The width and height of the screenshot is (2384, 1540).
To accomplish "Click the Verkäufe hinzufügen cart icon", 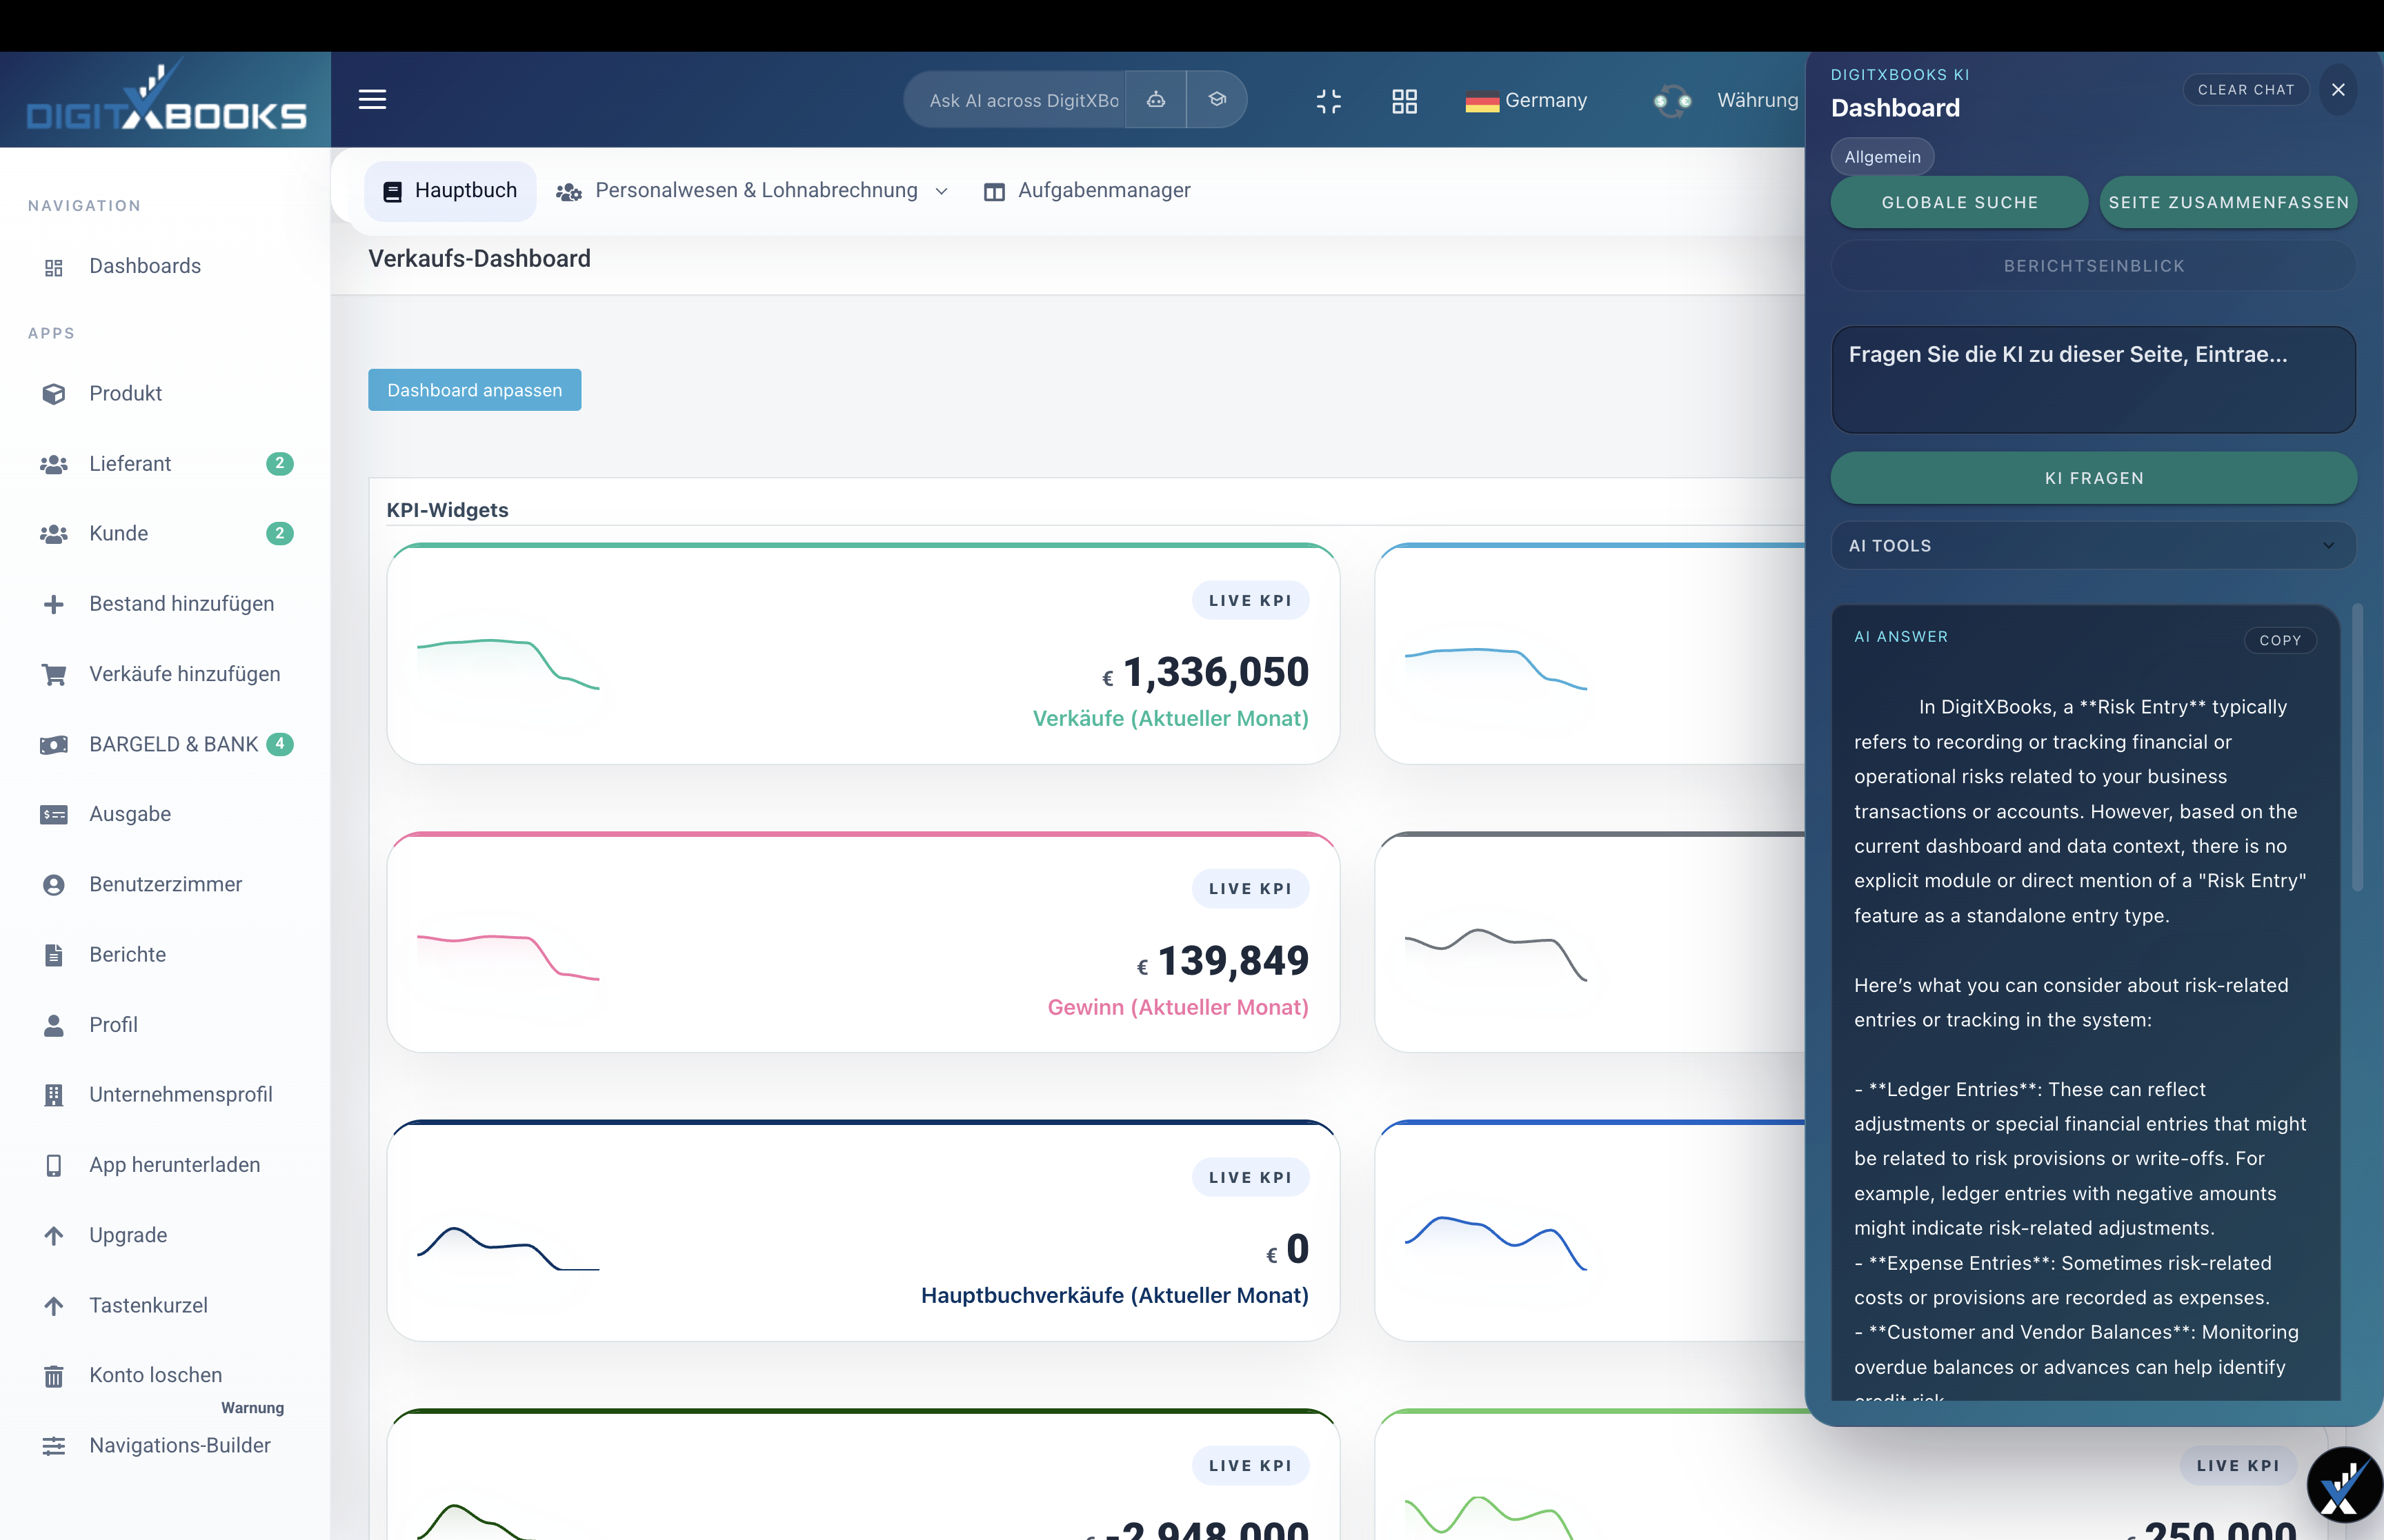I will pos(53,674).
